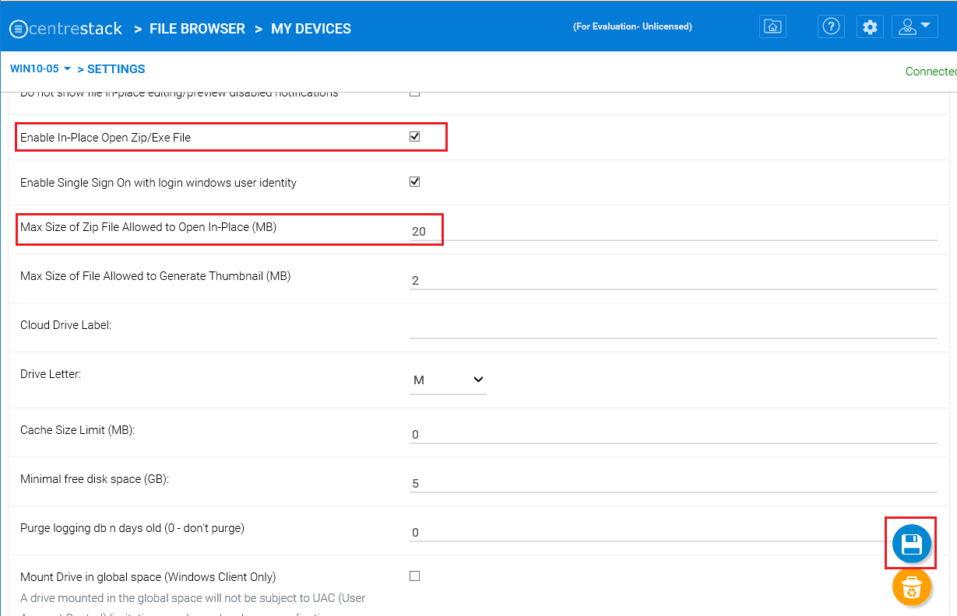Click the orange recycle bin button
This screenshot has width=957, height=616.
pos(911,587)
